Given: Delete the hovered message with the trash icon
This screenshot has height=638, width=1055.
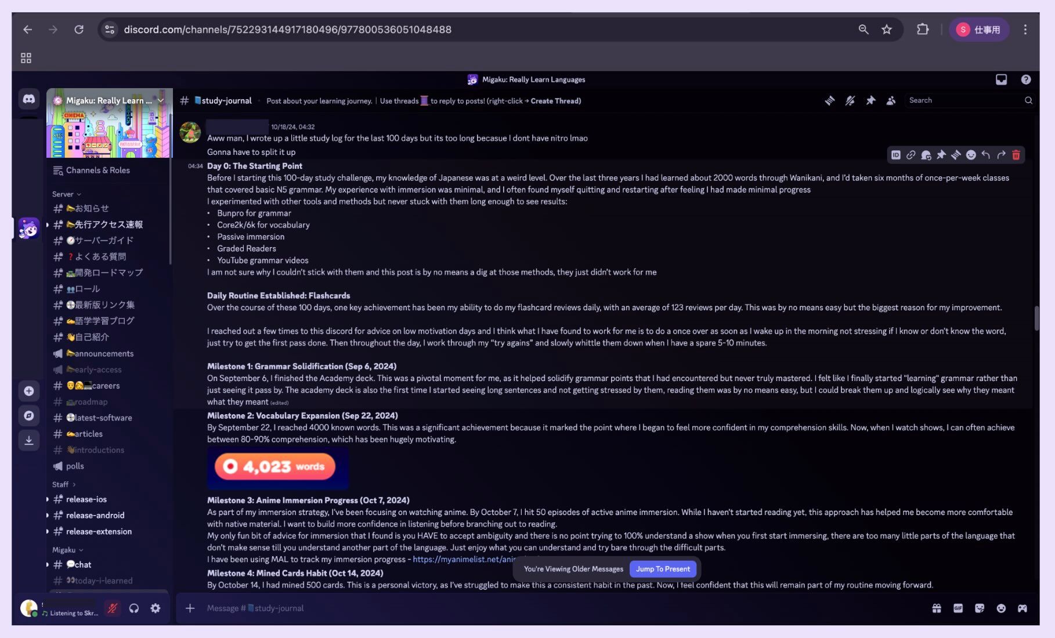Looking at the screenshot, I should 1016,155.
